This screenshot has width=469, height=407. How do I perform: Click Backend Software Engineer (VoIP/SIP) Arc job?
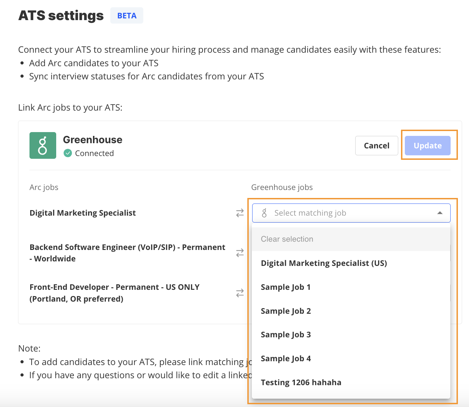[127, 253]
